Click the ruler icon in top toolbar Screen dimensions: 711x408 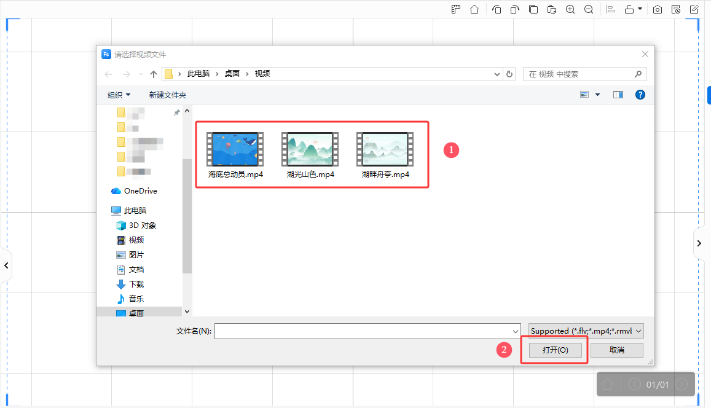coord(456,9)
